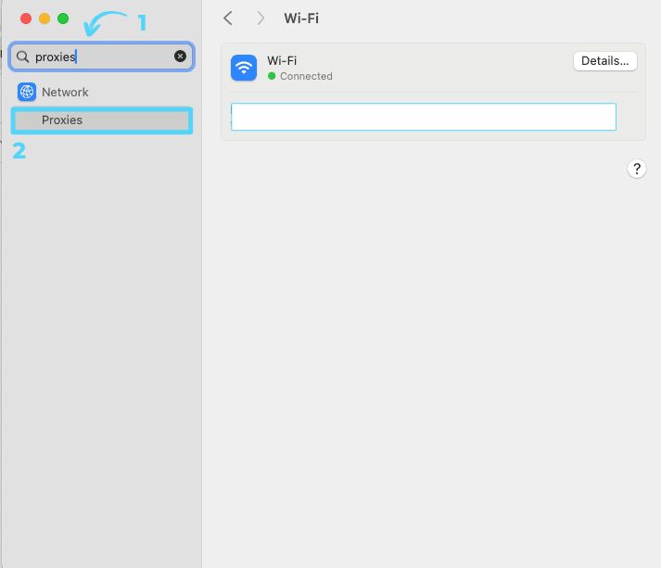The height and width of the screenshot is (568, 661).
Task: Go forward with the right chevron
Action: click(261, 19)
